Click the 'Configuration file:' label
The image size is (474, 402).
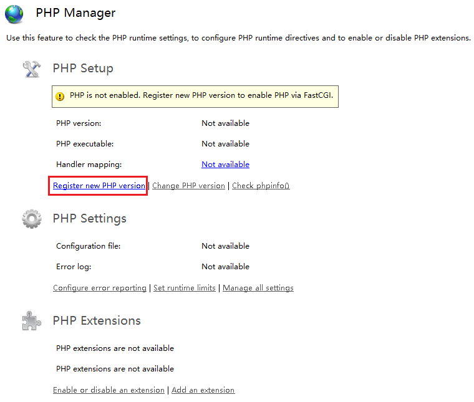89,246
